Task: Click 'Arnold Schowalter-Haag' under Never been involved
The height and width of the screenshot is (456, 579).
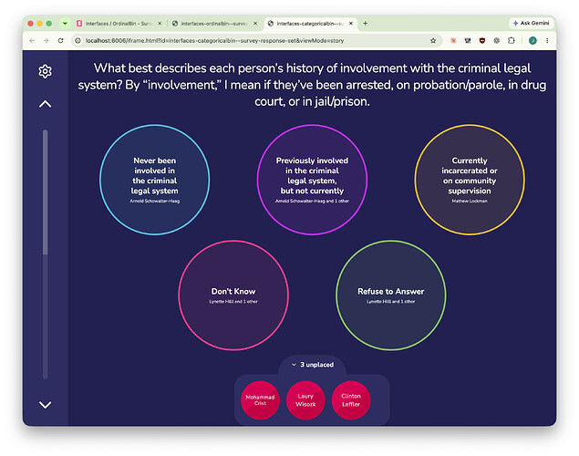Action: 155,201
